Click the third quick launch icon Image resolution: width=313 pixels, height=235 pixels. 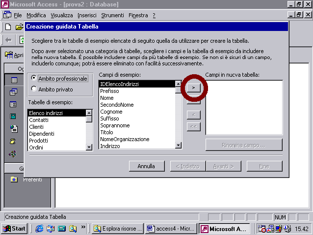click(62, 229)
